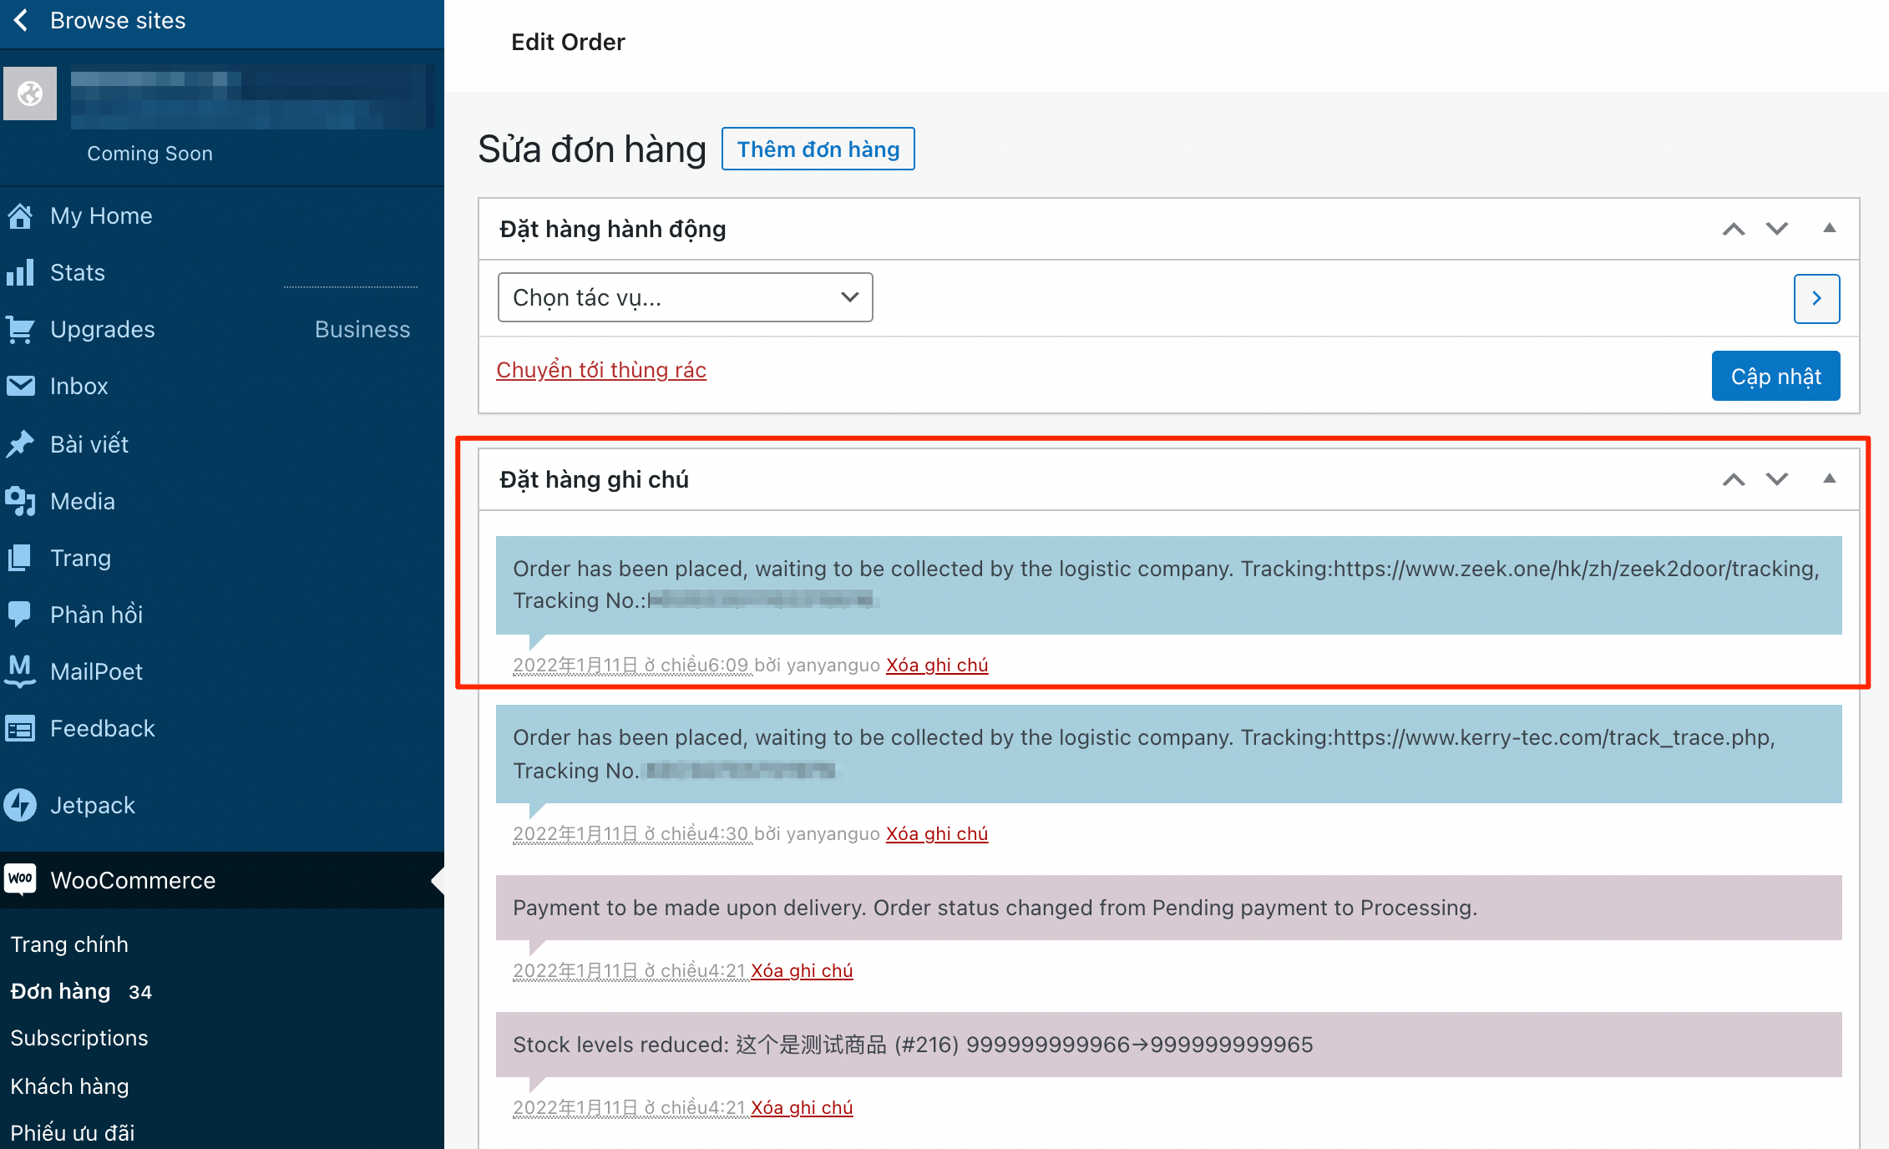Click the Stock levels reduced note text
This screenshot has height=1149, width=1889.
coord(913,1045)
